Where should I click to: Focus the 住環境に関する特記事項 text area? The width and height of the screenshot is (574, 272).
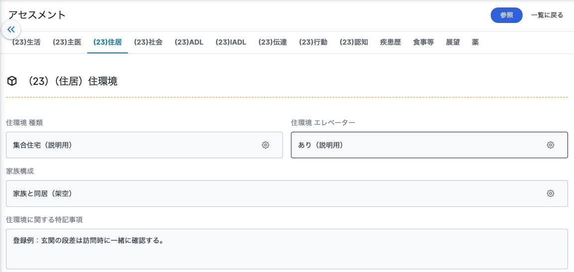[x=287, y=249]
